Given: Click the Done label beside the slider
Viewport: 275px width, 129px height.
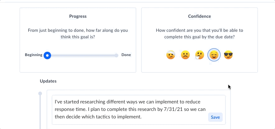Looking at the screenshot, I should [x=126, y=55].
